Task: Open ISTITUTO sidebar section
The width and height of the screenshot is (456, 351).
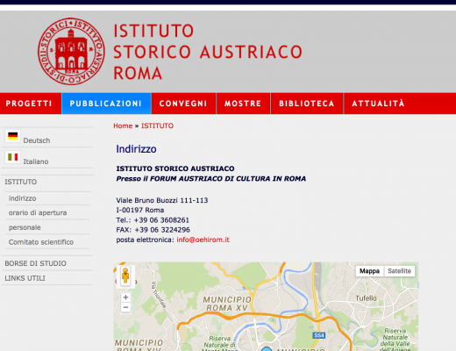Action: pos(20,182)
